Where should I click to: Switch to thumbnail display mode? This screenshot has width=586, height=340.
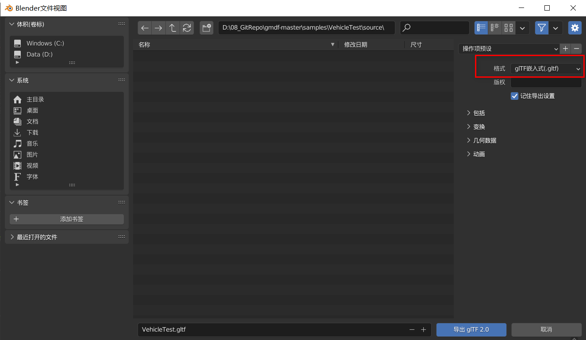click(509, 27)
